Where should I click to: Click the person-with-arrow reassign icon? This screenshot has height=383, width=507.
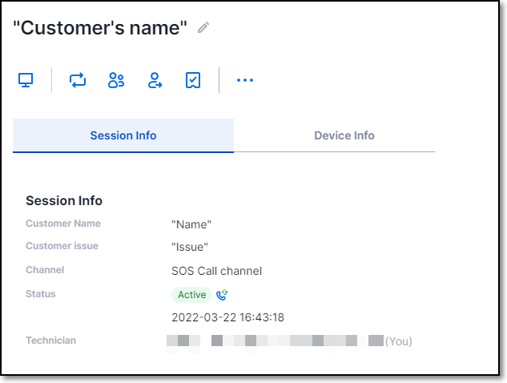155,80
